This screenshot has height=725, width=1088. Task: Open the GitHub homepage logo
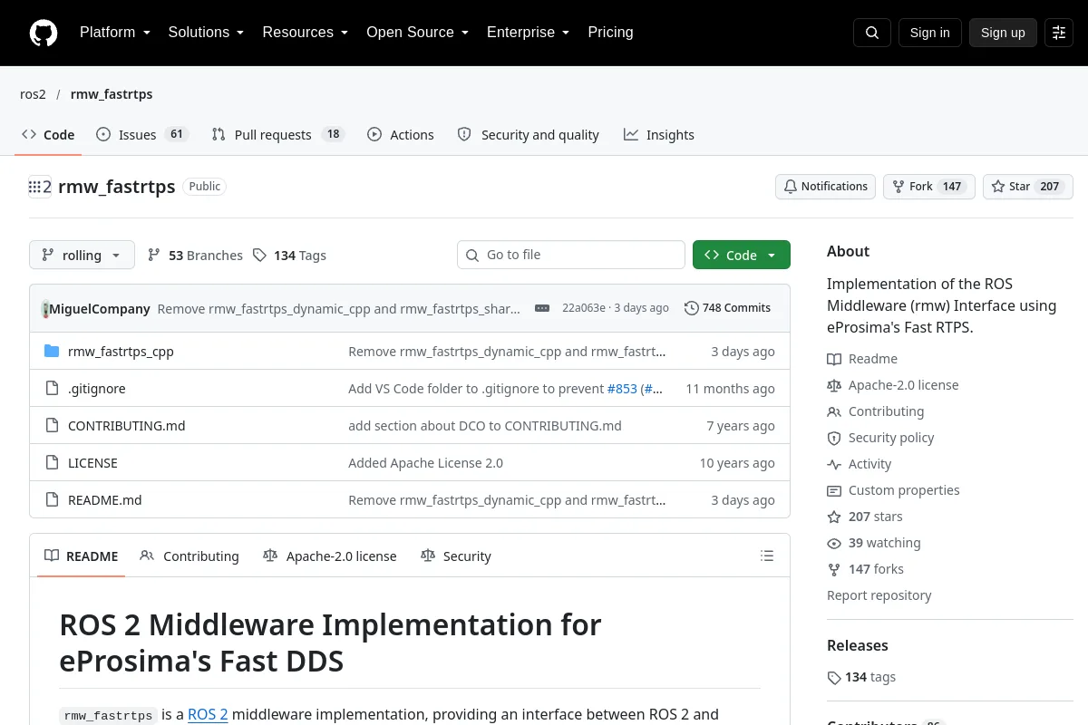44,33
